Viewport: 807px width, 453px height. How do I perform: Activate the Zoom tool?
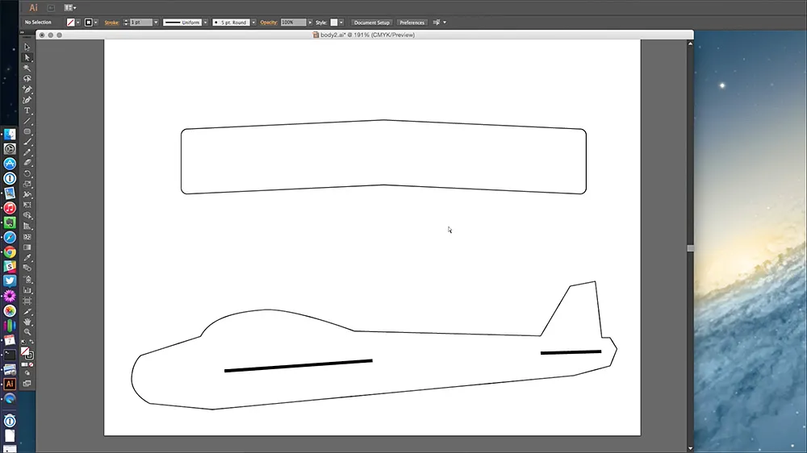pyautogui.click(x=27, y=331)
